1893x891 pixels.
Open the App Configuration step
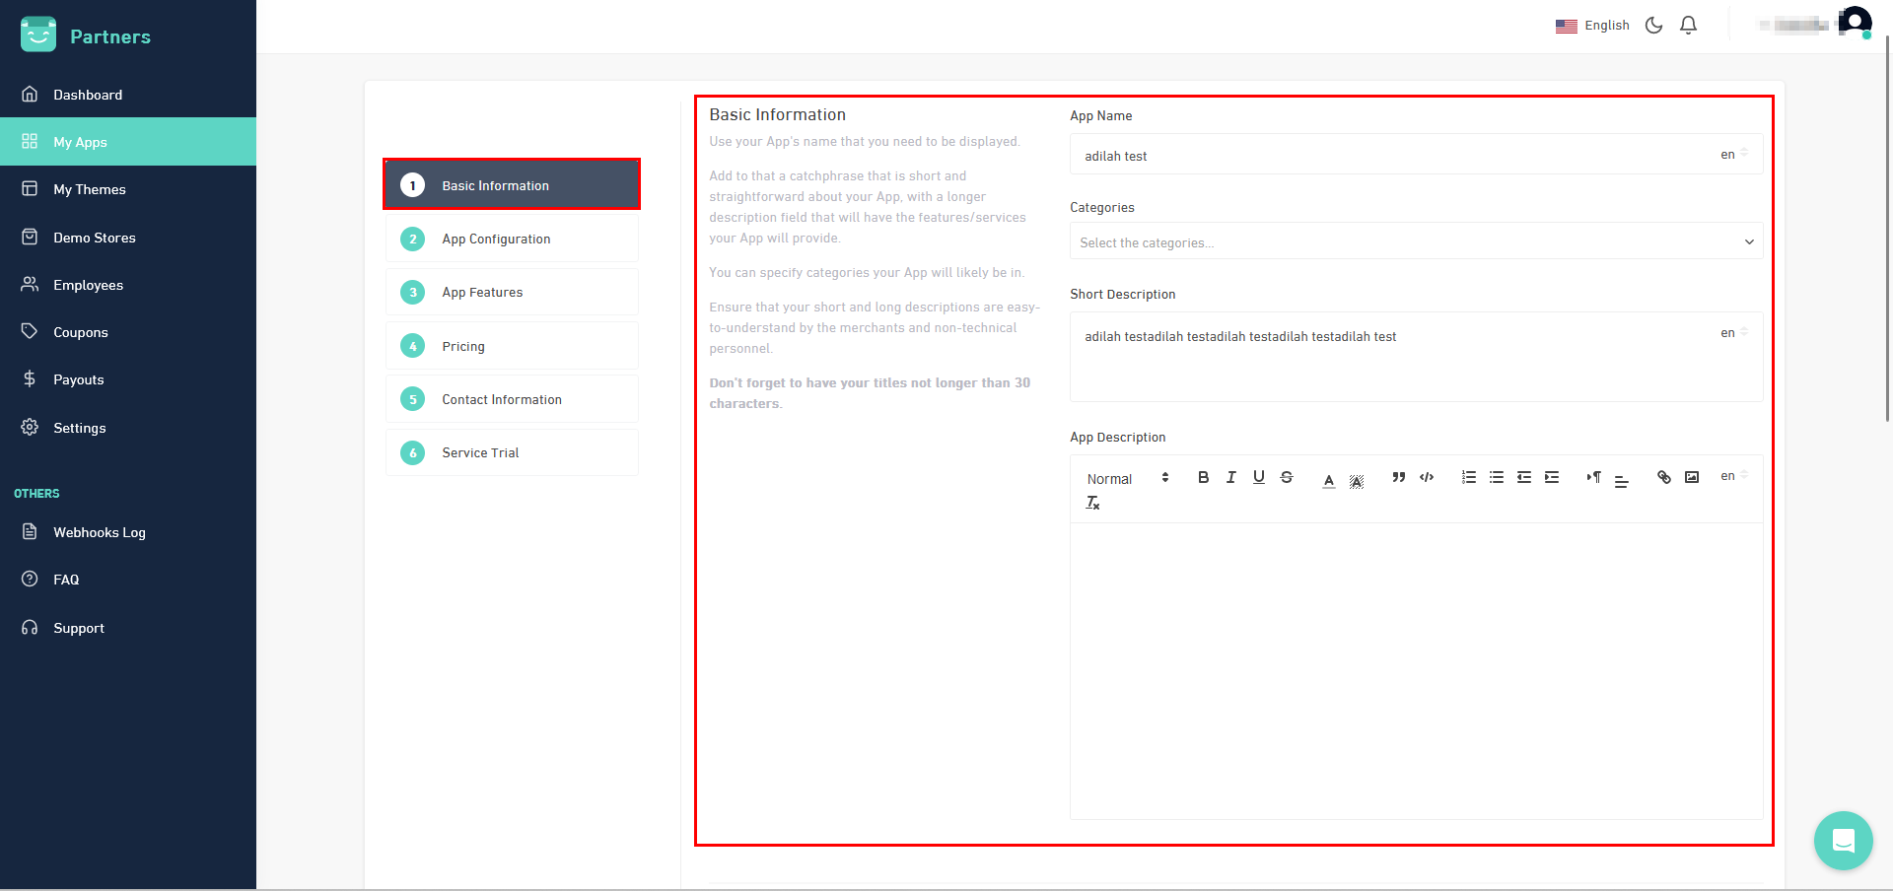(x=511, y=239)
